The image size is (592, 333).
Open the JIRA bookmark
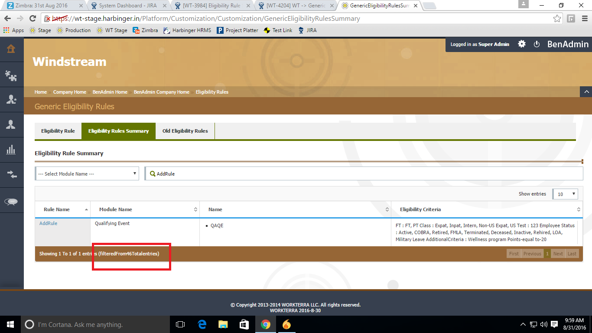coord(307,30)
